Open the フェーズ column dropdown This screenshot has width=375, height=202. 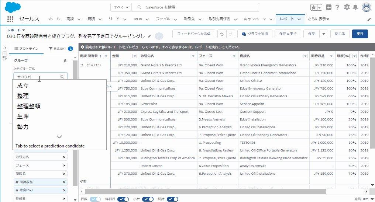(x=234, y=56)
